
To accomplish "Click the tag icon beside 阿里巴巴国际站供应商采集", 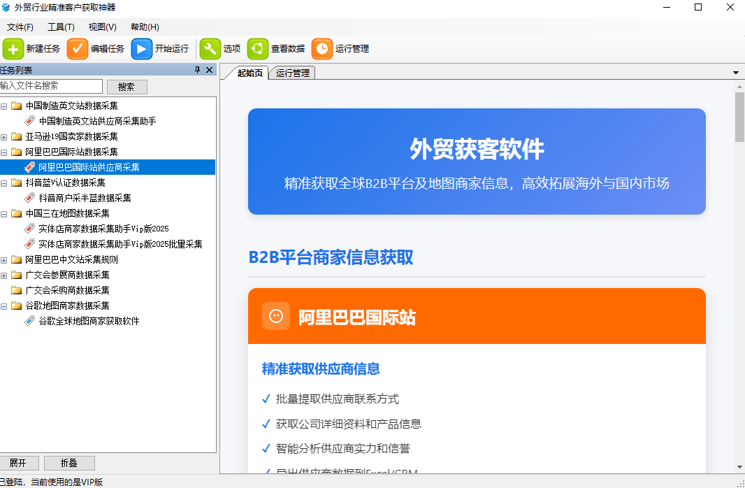I will pyautogui.click(x=28, y=166).
